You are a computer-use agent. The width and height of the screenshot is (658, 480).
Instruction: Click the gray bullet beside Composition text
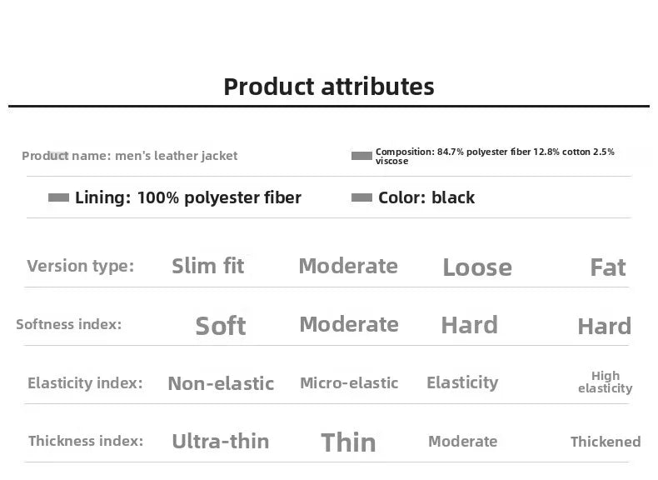coord(361,156)
